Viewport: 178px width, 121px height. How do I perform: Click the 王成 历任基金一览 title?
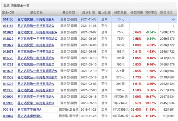pos(17,5)
